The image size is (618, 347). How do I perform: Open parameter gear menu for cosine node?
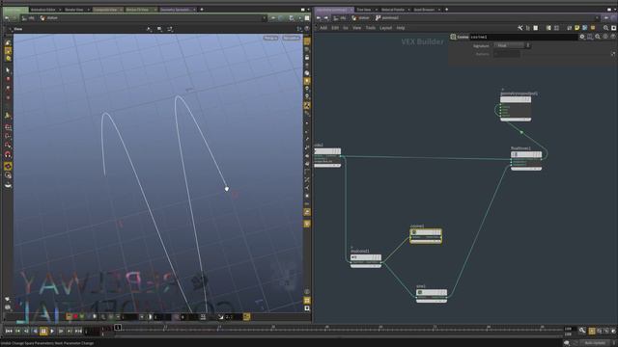pos(582,37)
